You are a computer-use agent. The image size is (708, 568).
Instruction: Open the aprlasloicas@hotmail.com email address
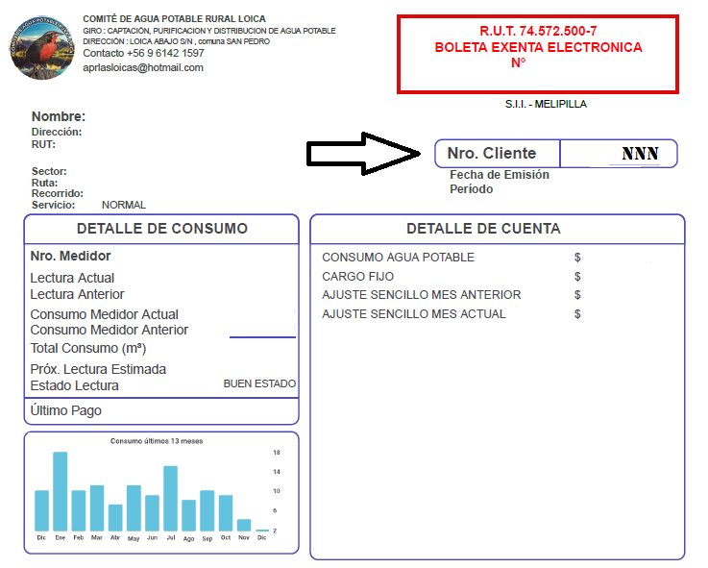coord(143,68)
